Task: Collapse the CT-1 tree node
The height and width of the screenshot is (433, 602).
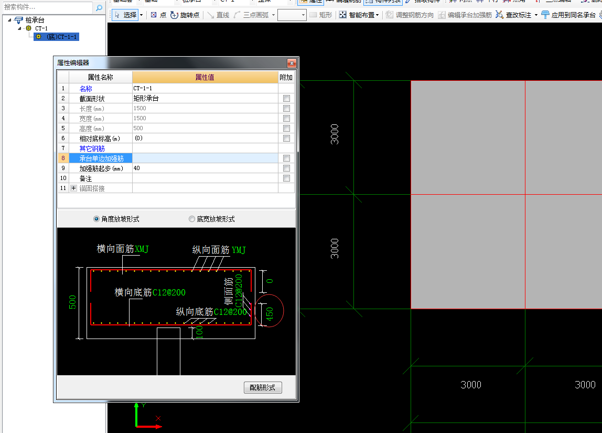Action: (x=19, y=28)
